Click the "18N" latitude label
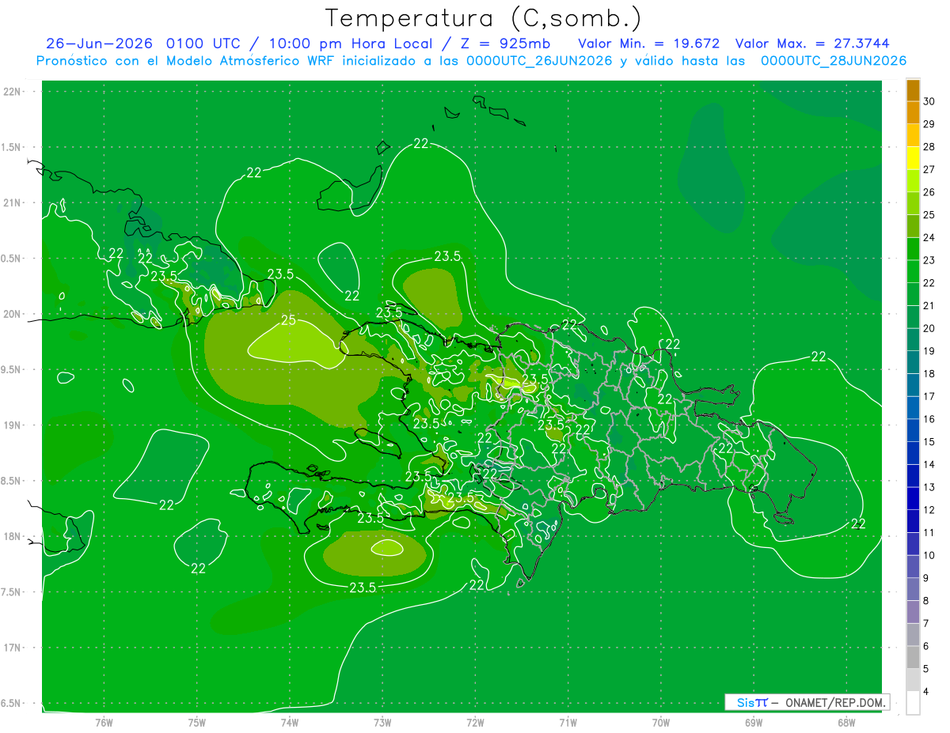Image resolution: width=950 pixels, height=733 pixels. pyautogui.click(x=13, y=536)
